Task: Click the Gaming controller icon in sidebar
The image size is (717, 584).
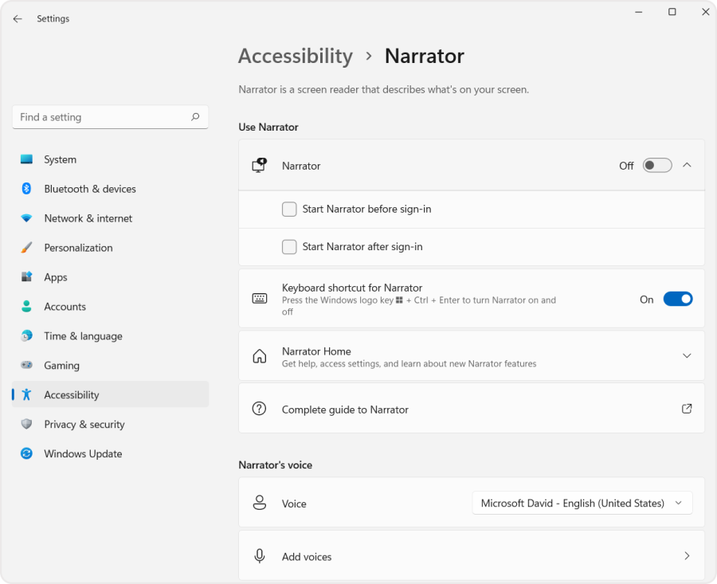Action: point(26,365)
